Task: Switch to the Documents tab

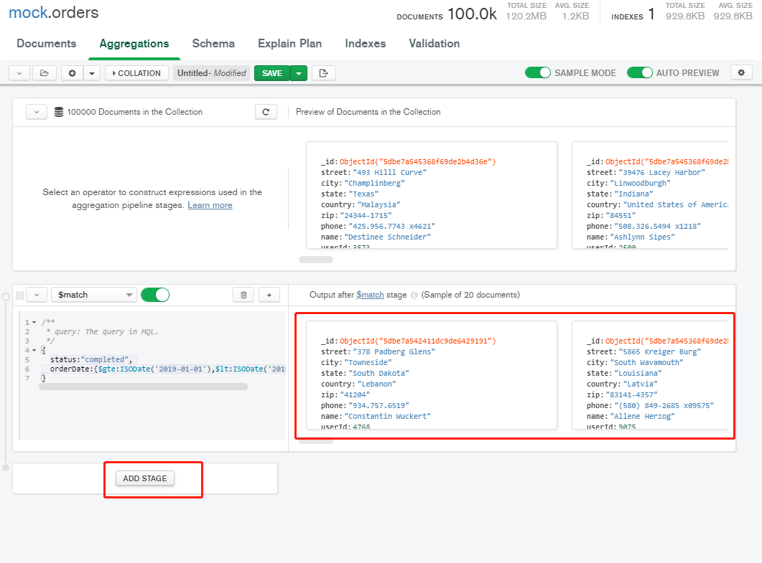Action: tap(47, 44)
